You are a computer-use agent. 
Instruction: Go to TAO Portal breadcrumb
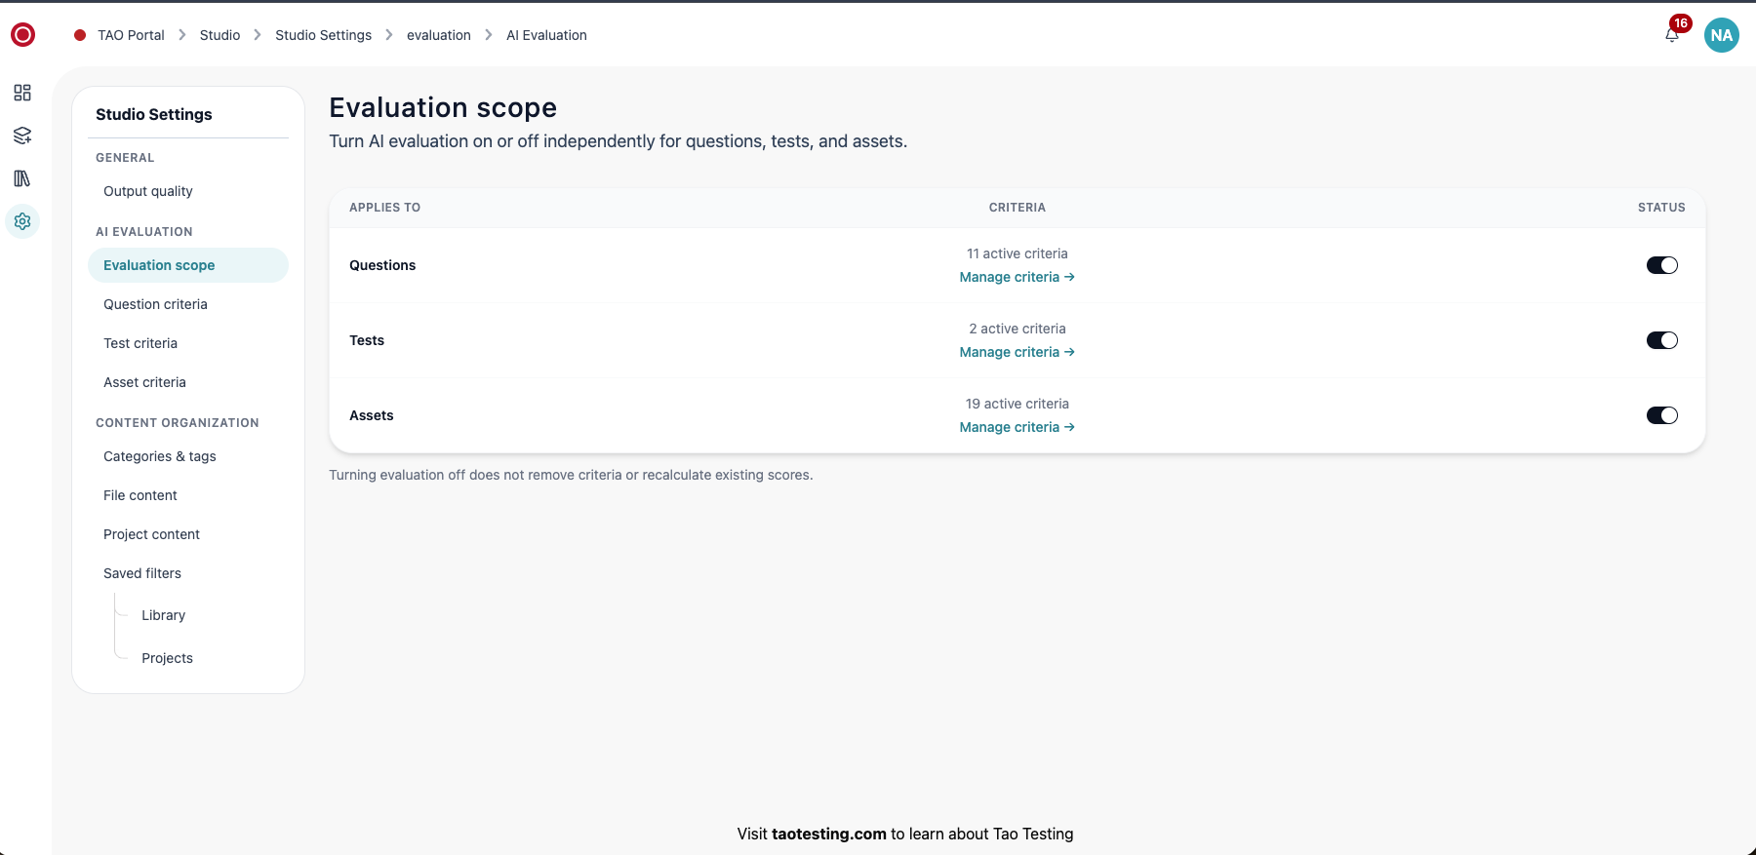coord(131,35)
